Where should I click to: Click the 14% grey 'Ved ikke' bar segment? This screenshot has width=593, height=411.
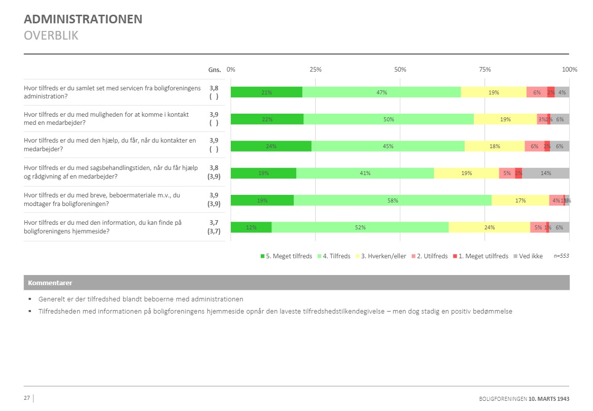point(545,173)
